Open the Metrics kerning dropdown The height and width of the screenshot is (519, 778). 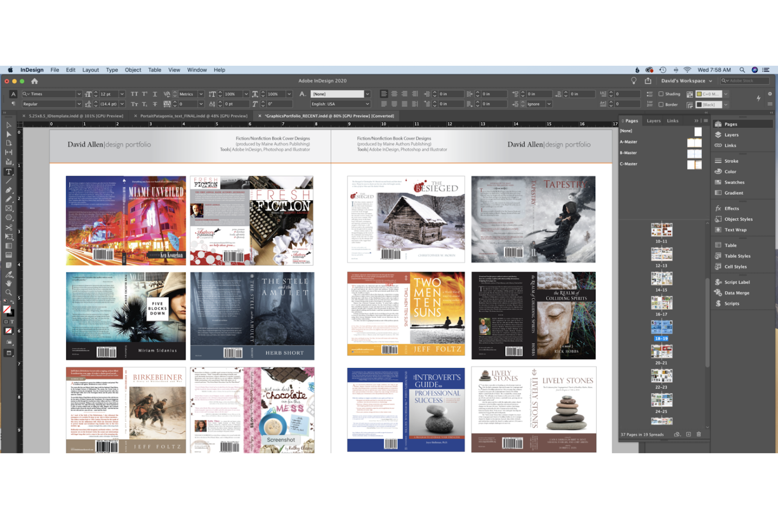click(x=201, y=94)
